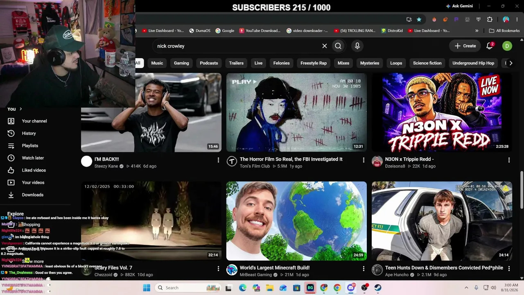The width and height of the screenshot is (524, 295).
Task: Play The Horror Film So Real thumbnail
Action: tap(296, 112)
